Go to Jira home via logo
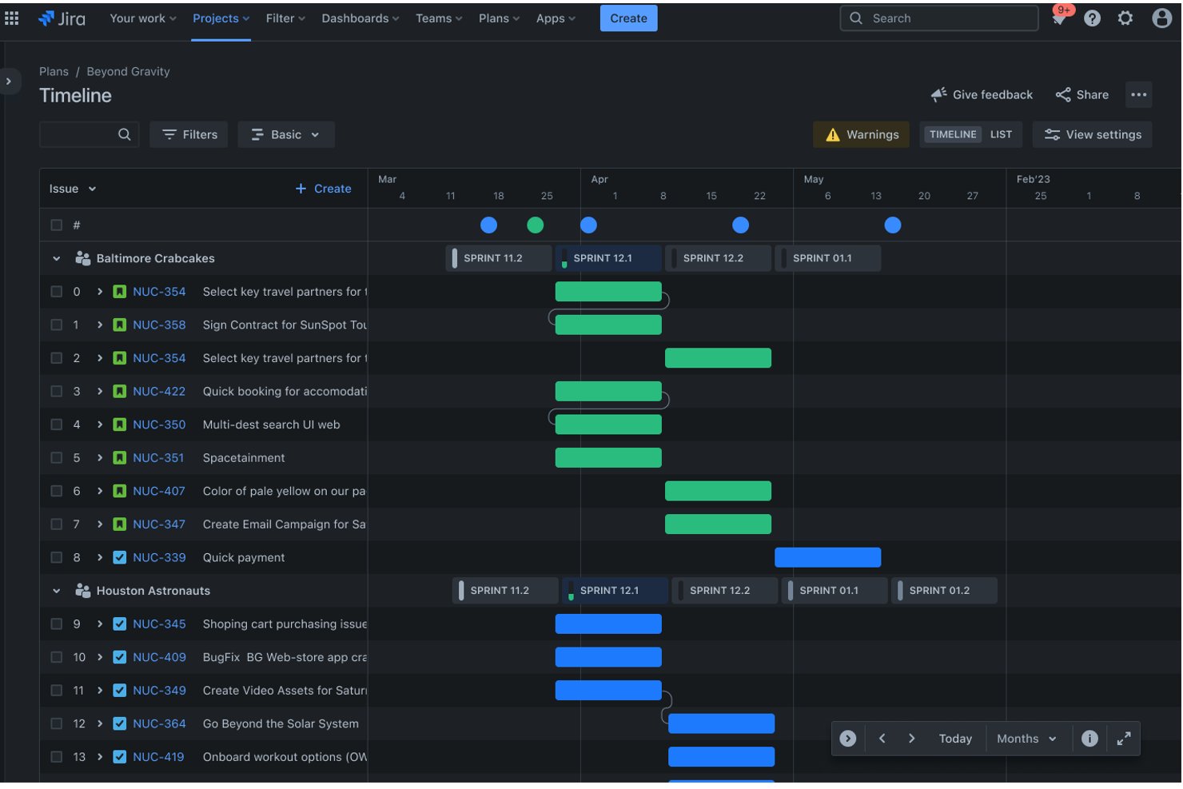 coord(62,18)
